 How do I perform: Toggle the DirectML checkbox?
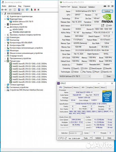coord(104,68)
